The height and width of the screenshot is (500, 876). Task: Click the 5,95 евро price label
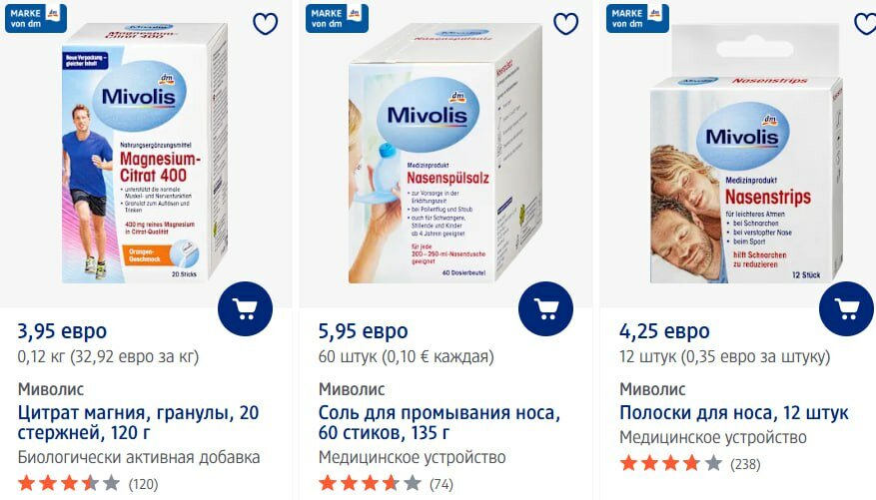pos(364,331)
